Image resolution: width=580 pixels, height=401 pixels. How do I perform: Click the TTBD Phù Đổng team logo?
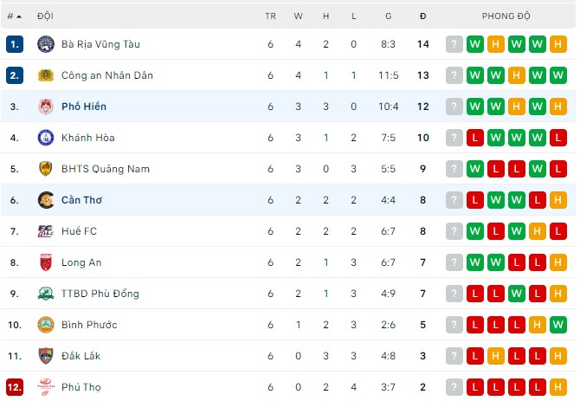pos(45,294)
